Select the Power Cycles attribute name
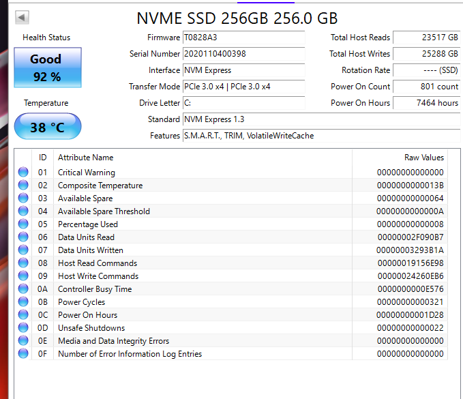 click(x=82, y=302)
